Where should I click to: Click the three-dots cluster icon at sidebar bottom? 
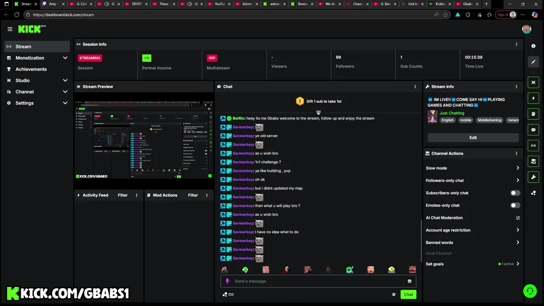(533, 193)
